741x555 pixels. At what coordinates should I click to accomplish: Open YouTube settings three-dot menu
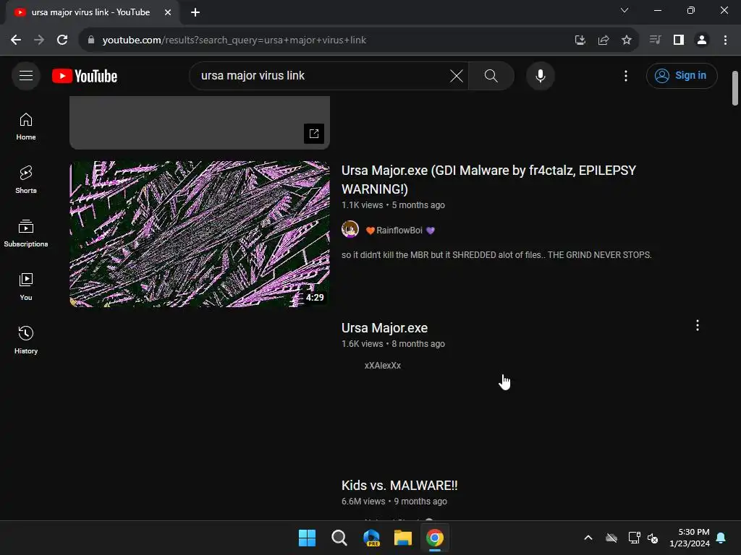pyautogui.click(x=626, y=75)
